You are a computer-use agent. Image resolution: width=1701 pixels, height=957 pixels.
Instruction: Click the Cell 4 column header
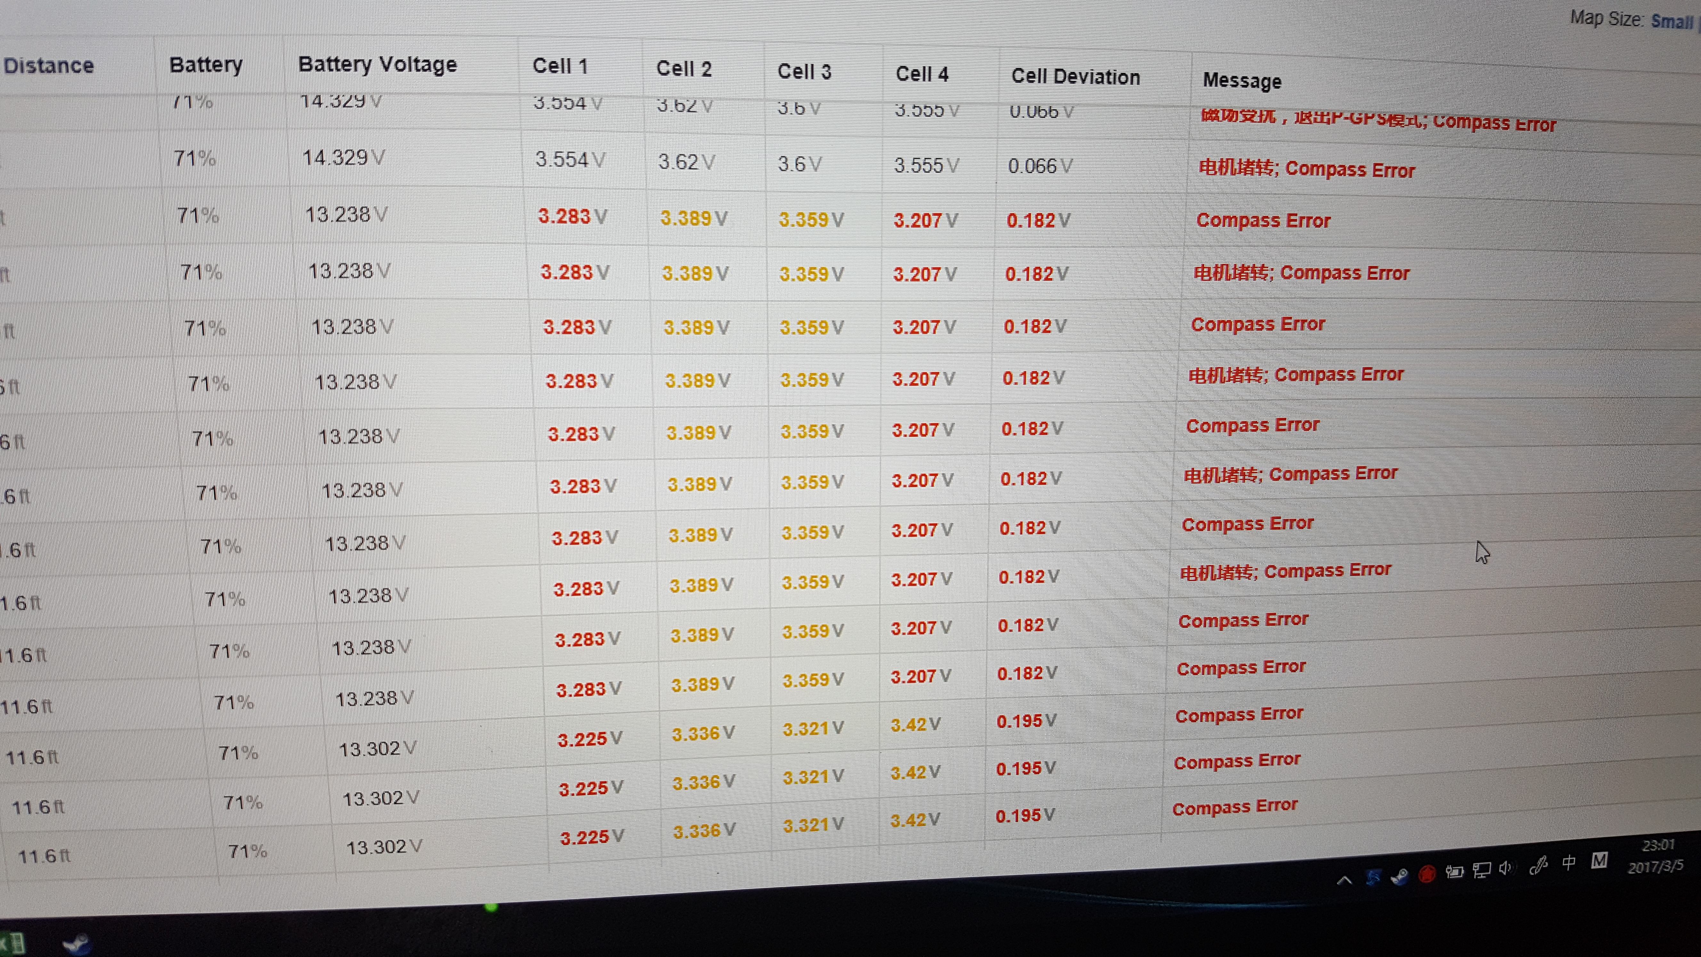pyautogui.click(x=921, y=74)
